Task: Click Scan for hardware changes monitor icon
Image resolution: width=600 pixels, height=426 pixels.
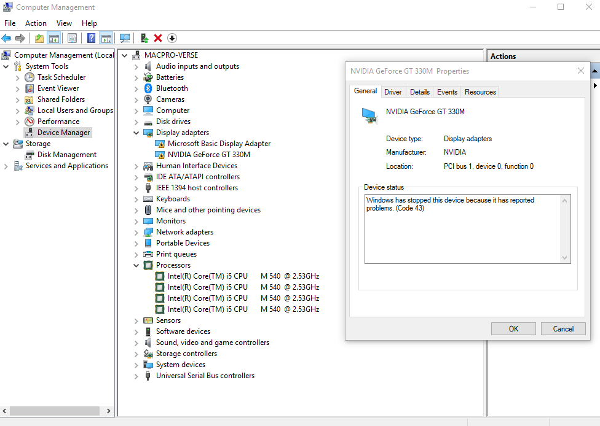Action: tap(124, 38)
